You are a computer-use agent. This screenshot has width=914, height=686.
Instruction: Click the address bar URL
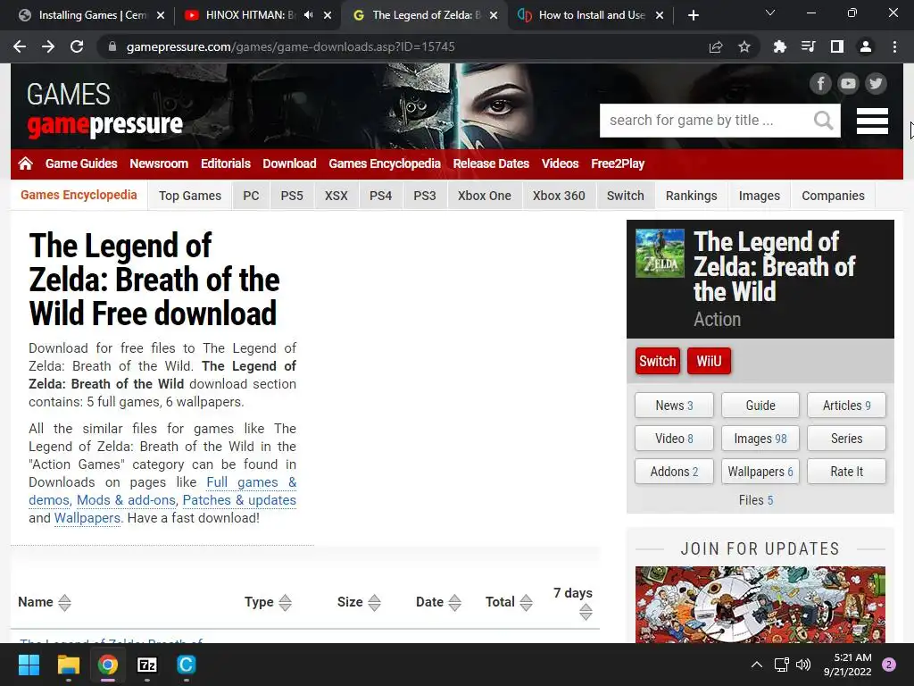click(x=290, y=46)
